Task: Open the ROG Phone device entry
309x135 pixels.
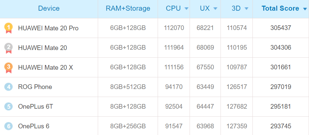Action: pos(35,87)
